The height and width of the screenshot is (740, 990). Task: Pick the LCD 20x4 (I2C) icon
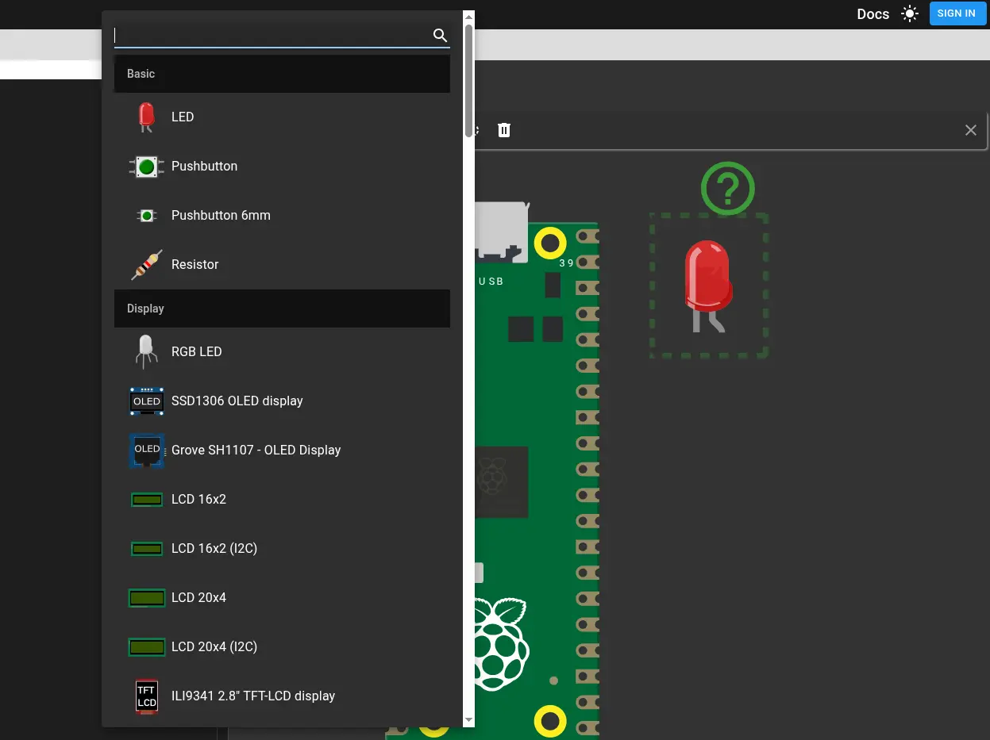pyautogui.click(x=146, y=647)
